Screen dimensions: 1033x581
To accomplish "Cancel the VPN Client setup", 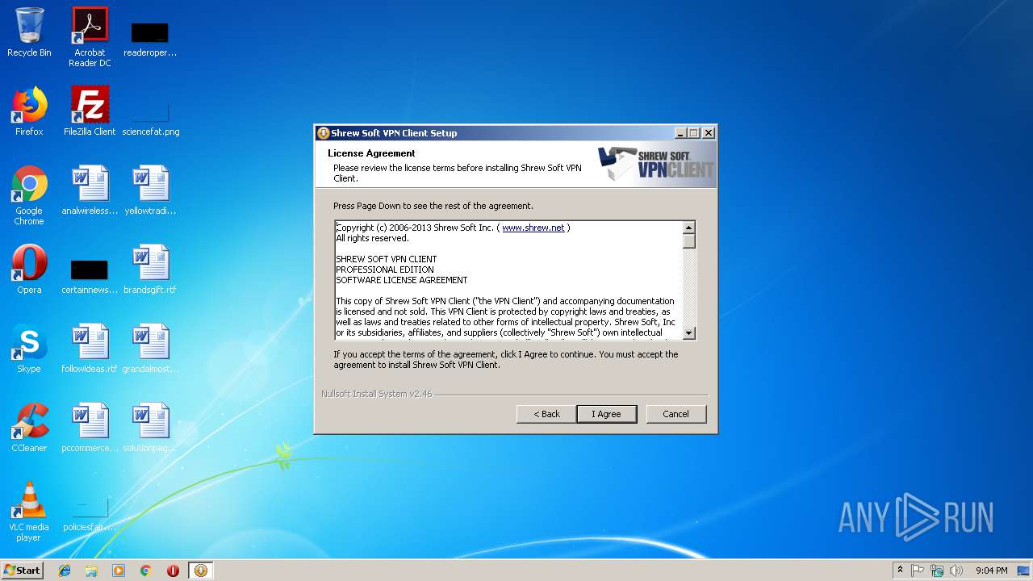I will 675,414.
